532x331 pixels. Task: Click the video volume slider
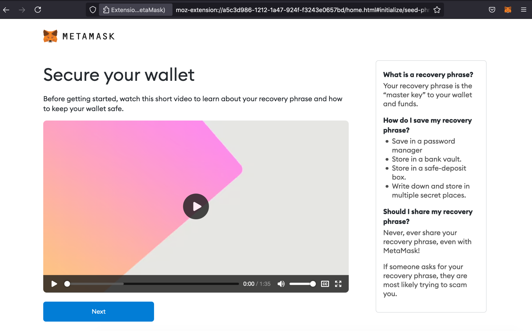pos(301,284)
